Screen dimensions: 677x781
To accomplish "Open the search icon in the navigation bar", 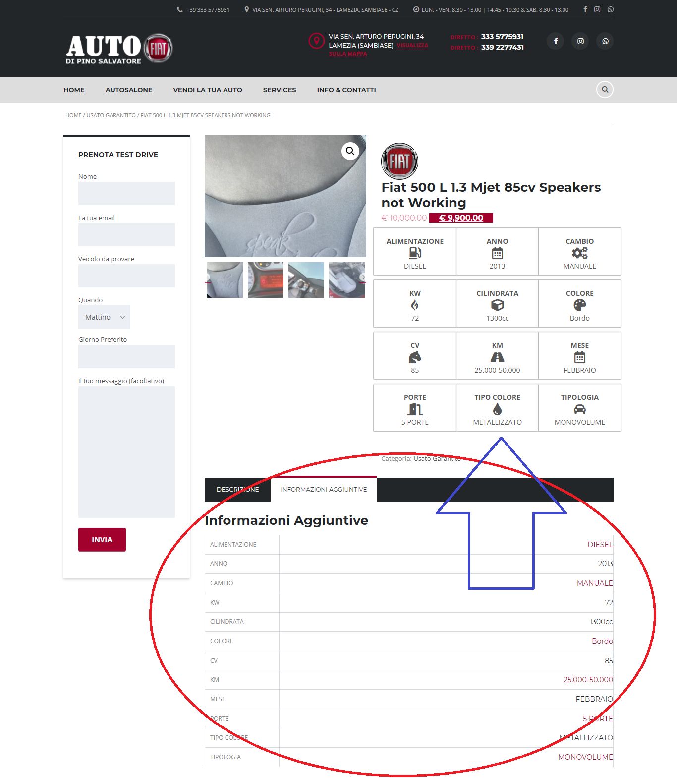I will (605, 90).
